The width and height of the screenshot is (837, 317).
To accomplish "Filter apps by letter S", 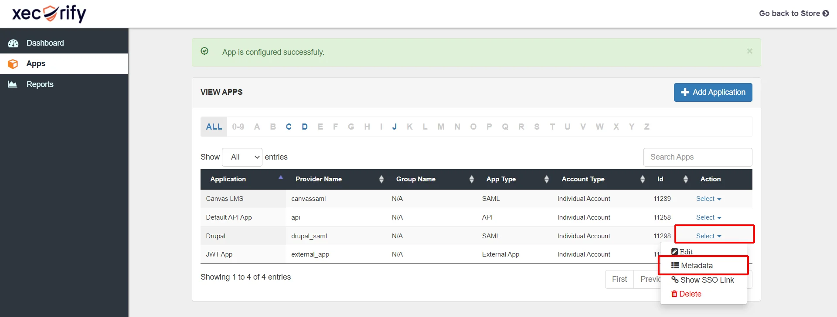I will (537, 127).
